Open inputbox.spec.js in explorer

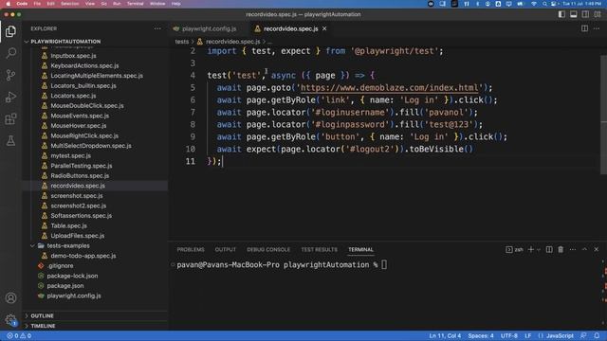coord(73,56)
